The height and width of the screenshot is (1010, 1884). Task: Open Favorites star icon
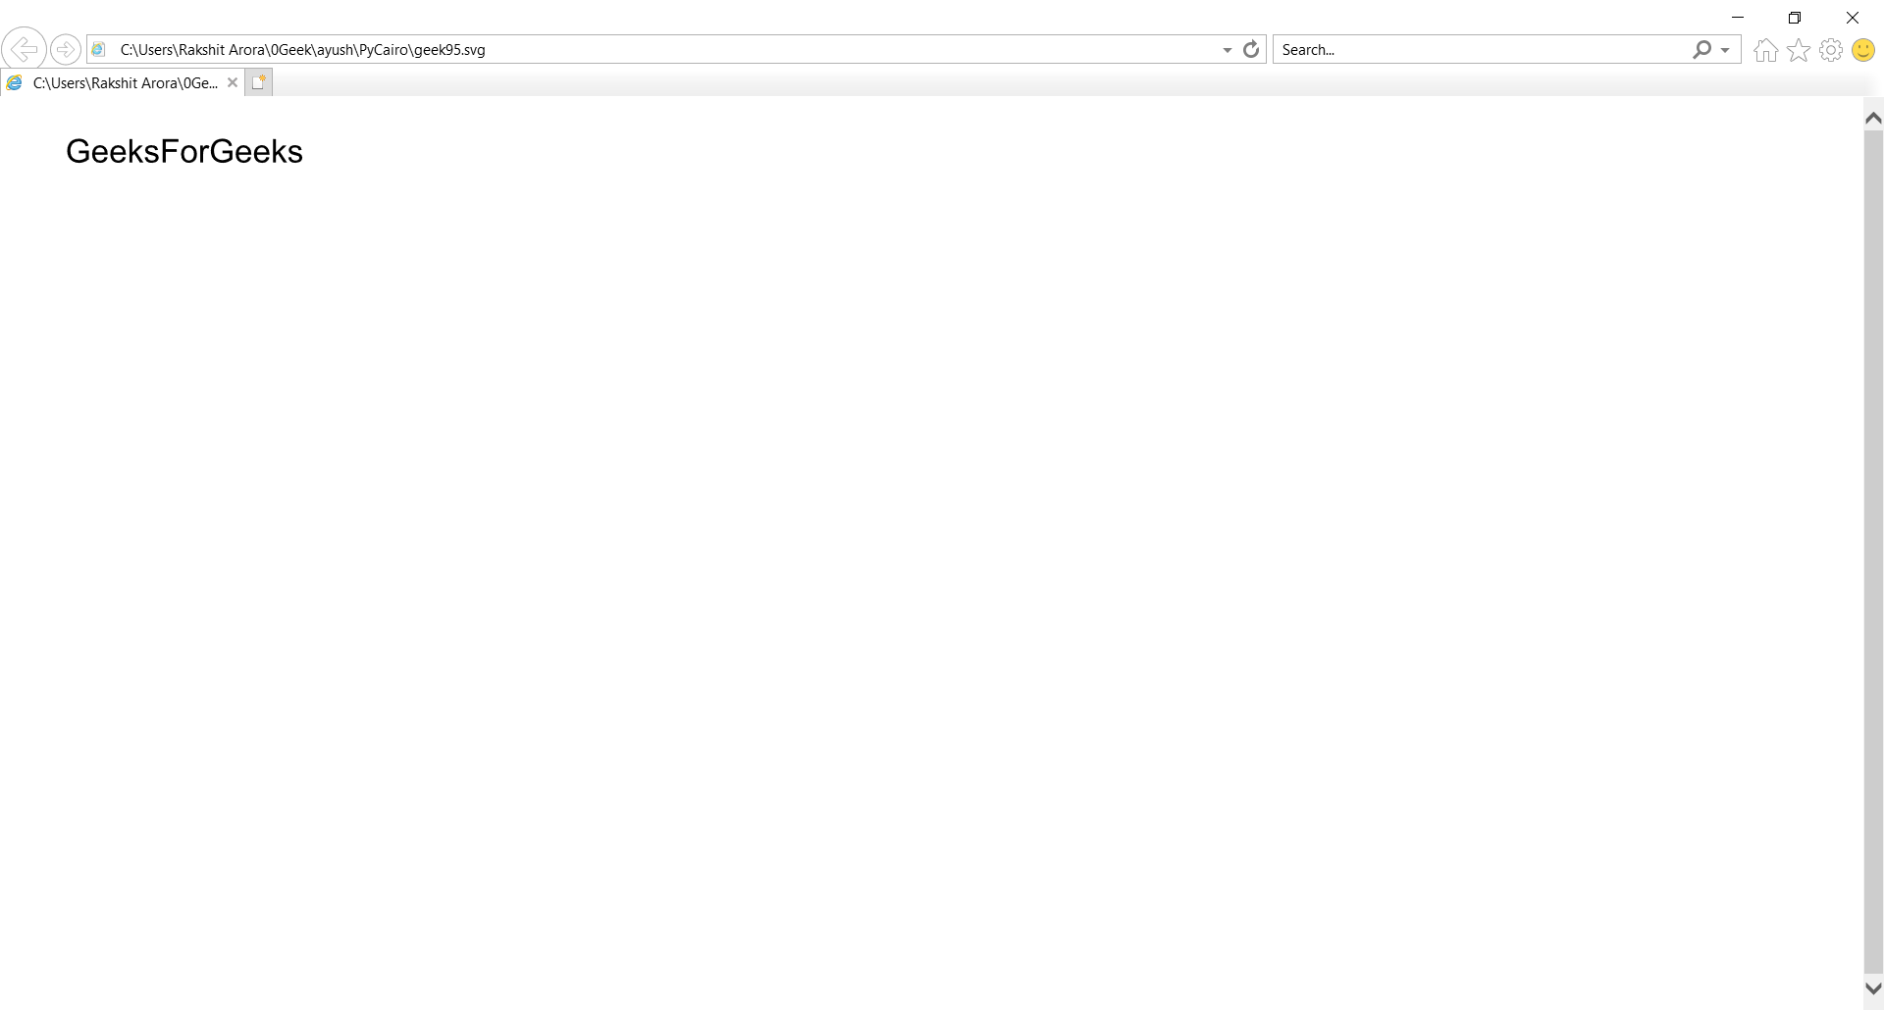[x=1799, y=50]
